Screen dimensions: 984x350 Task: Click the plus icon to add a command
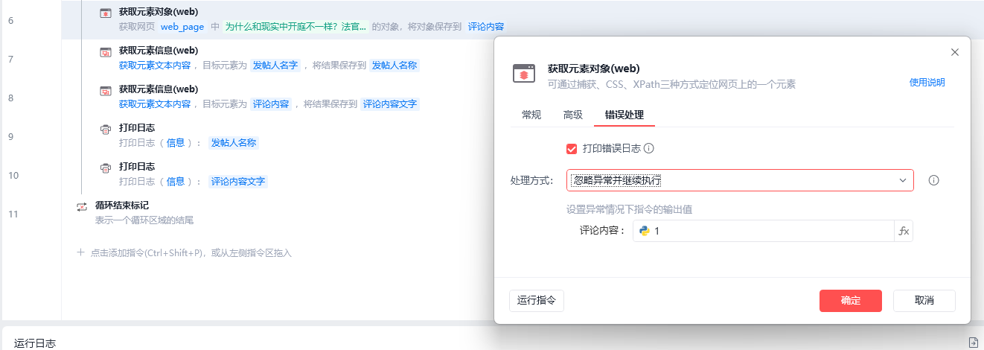80,252
